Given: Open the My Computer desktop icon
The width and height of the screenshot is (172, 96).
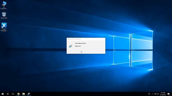Looking at the screenshot, I should [4, 5].
